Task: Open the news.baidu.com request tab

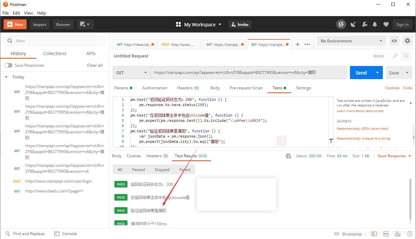Action: 135,44
